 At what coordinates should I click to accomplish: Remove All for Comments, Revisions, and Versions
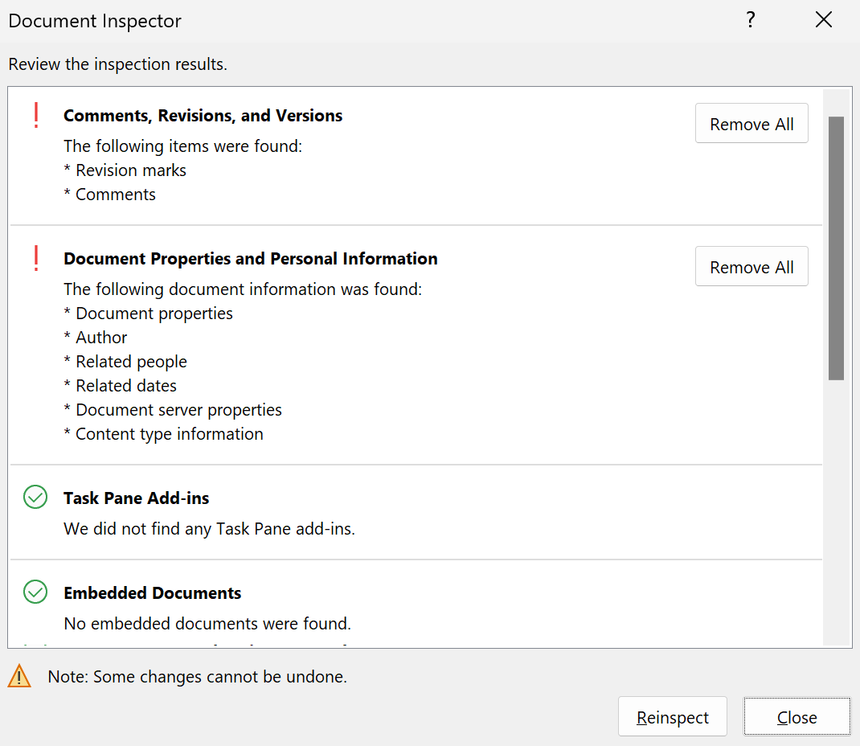(x=751, y=124)
